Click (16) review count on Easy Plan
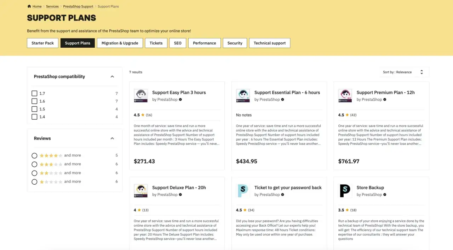The image size is (453, 250). [149, 115]
